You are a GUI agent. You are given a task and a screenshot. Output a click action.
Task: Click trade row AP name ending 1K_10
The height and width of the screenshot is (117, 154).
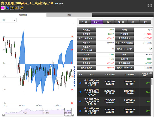pyautogui.click(x=92, y=83)
